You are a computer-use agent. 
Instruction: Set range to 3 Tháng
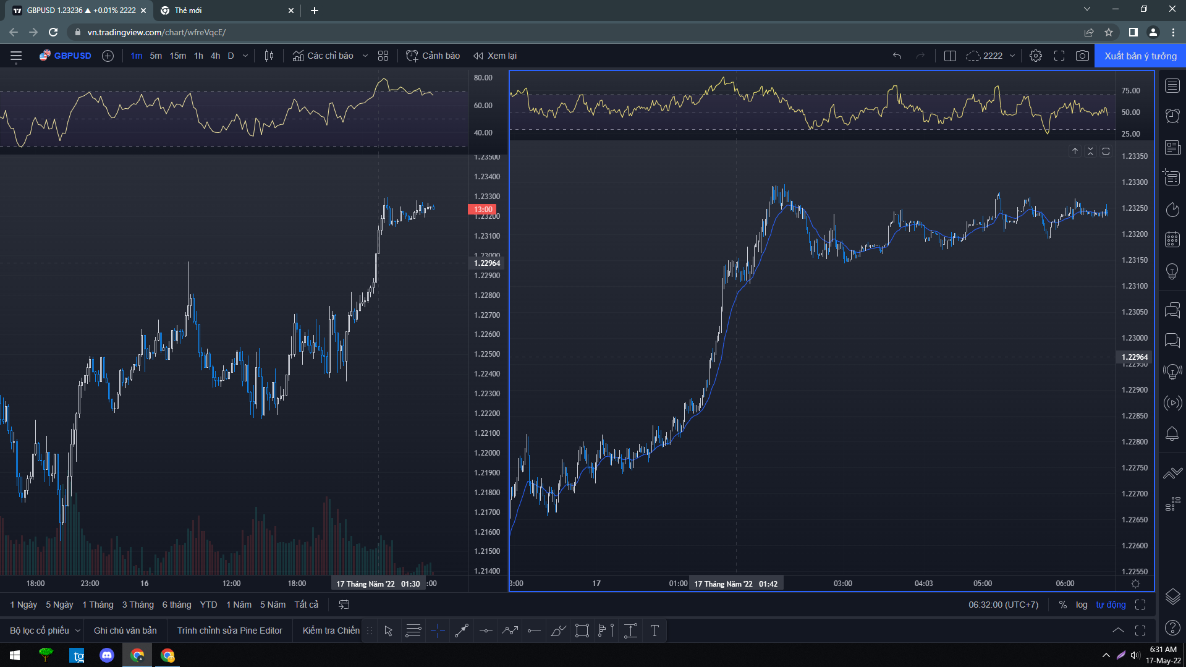[138, 605]
